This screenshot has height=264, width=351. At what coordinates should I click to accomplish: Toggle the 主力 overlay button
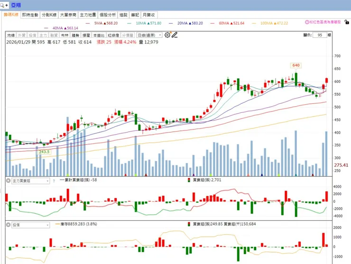coord(43,36)
